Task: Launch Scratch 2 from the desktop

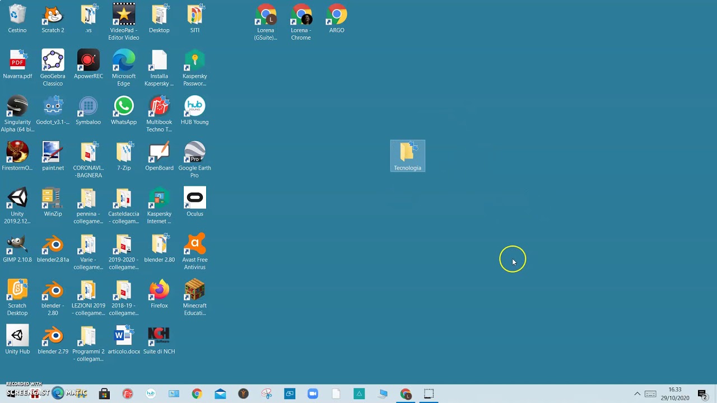Action: tap(53, 19)
